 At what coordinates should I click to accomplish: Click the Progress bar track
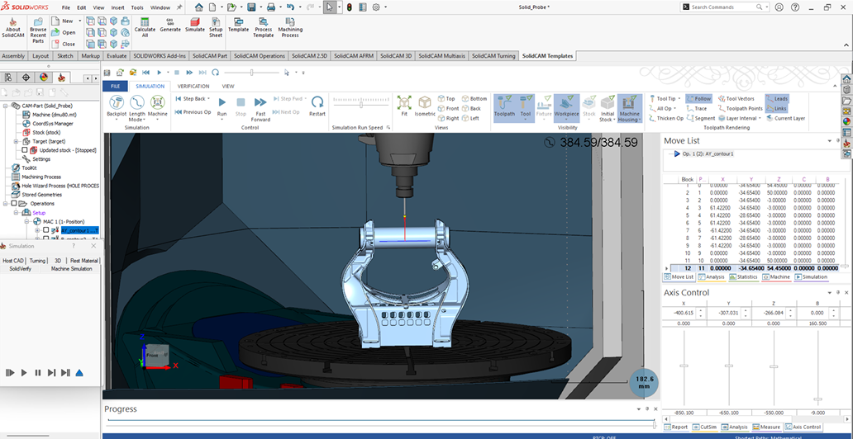coord(381,420)
